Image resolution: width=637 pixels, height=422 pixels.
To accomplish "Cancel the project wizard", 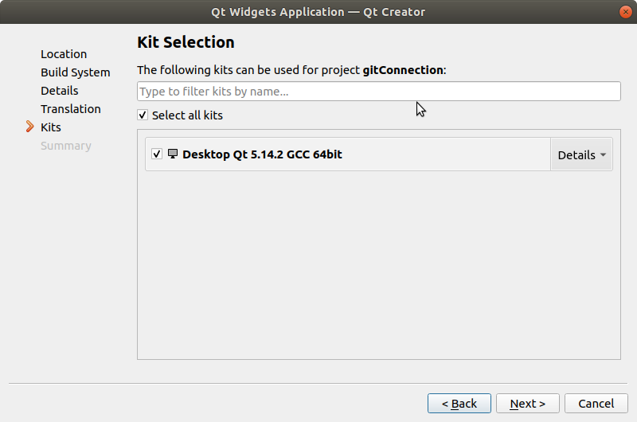I will point(596,404).
